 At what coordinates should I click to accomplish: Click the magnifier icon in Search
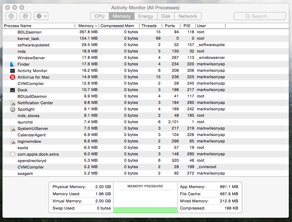coord(248,16)
